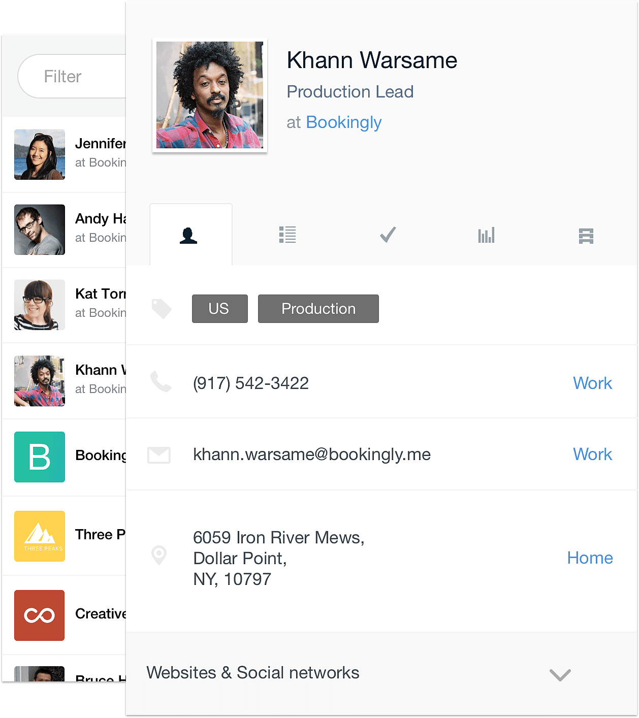This screenshot has width=639, height=718.
Task: Open the Three Peaks company entry
Action: pos(65,536)
